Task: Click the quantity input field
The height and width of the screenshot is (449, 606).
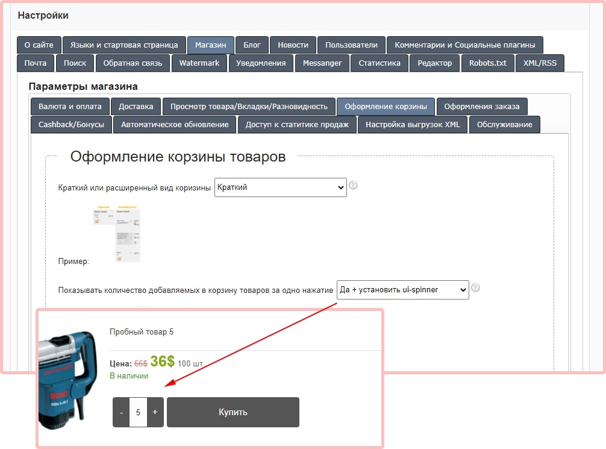Action: (x=138, y=412)
